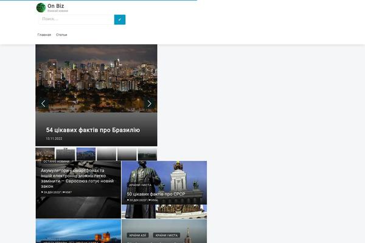365x243 pixels.
Task: Open the Останні новини category tag
Action: [57, 162]
